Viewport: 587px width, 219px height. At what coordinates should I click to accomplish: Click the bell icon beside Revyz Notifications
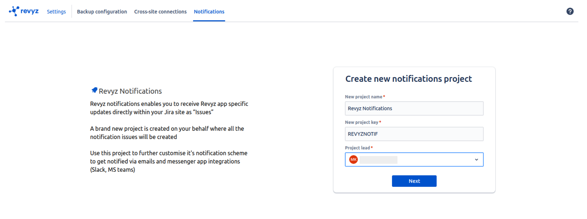coord(95,90)
